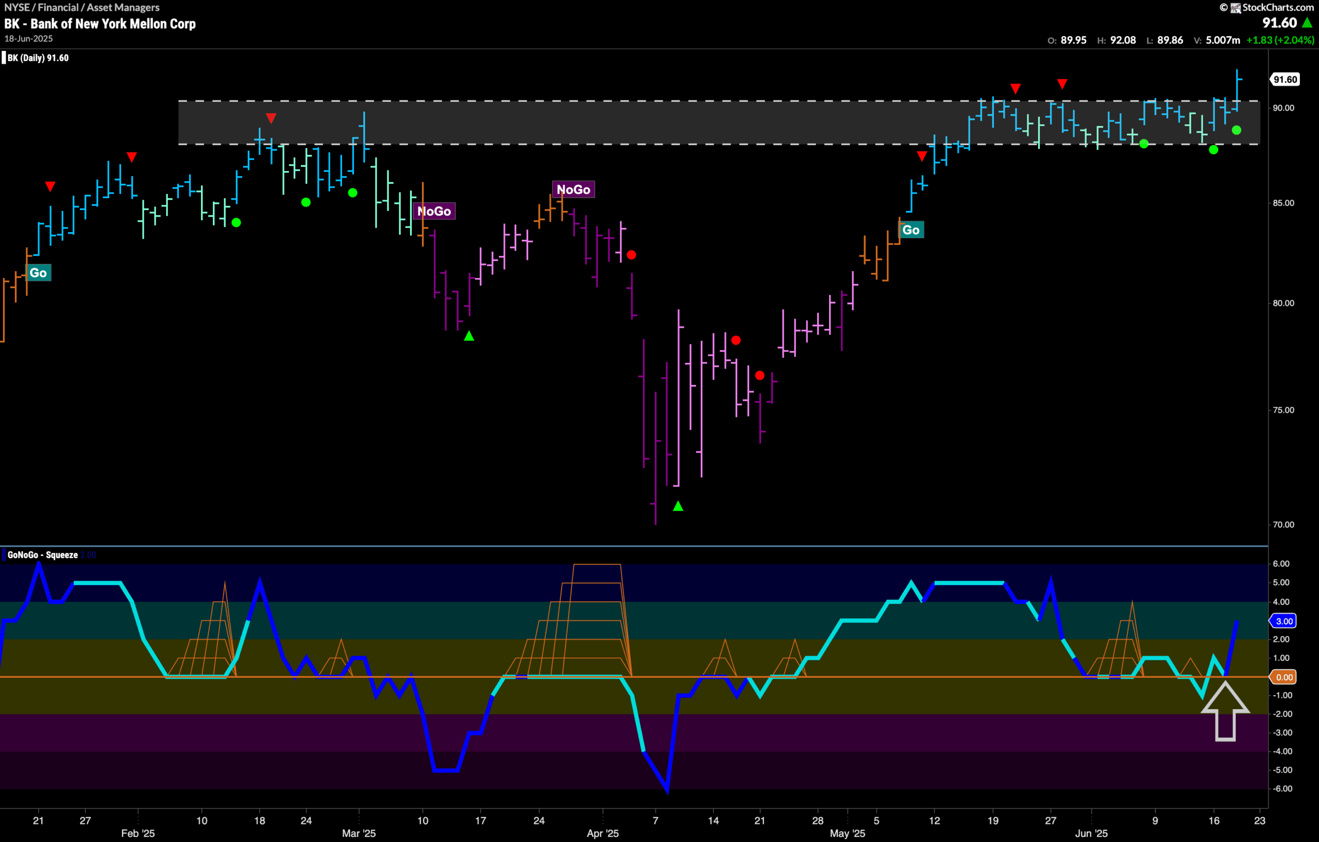1319x842 pixels.
Task: Click the date tick 23 on the time axis
Action: tap(1260, 821)
